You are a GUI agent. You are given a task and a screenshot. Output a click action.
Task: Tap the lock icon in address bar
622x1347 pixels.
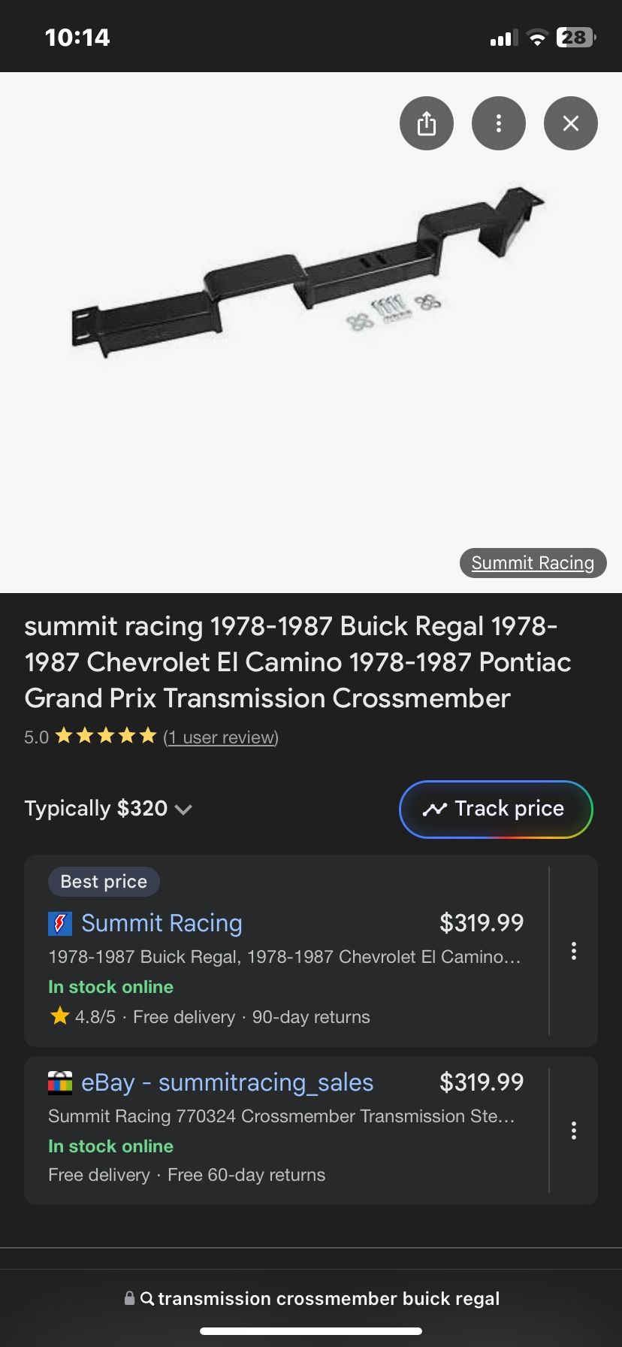129,1299
